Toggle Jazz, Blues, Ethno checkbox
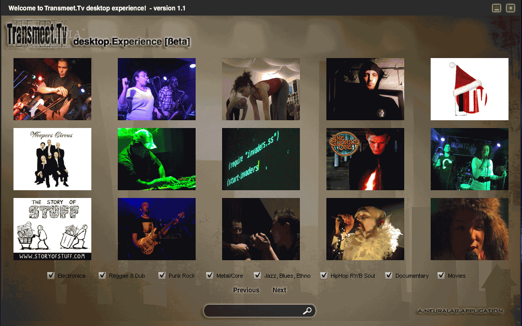Screen dimensions: 522x326 click(x=257, y=275)
